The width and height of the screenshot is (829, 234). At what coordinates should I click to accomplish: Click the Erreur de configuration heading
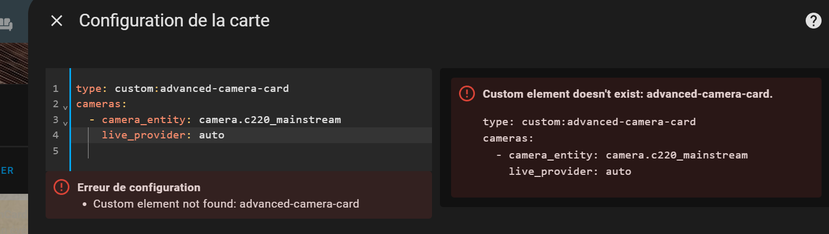pos(139,188)
